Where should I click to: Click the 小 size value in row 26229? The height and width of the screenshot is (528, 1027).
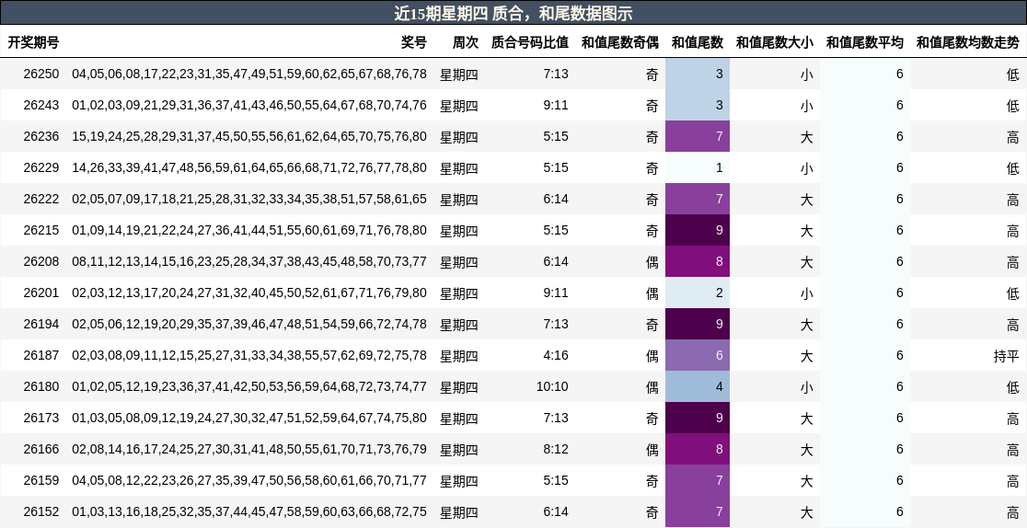[806, 168]
